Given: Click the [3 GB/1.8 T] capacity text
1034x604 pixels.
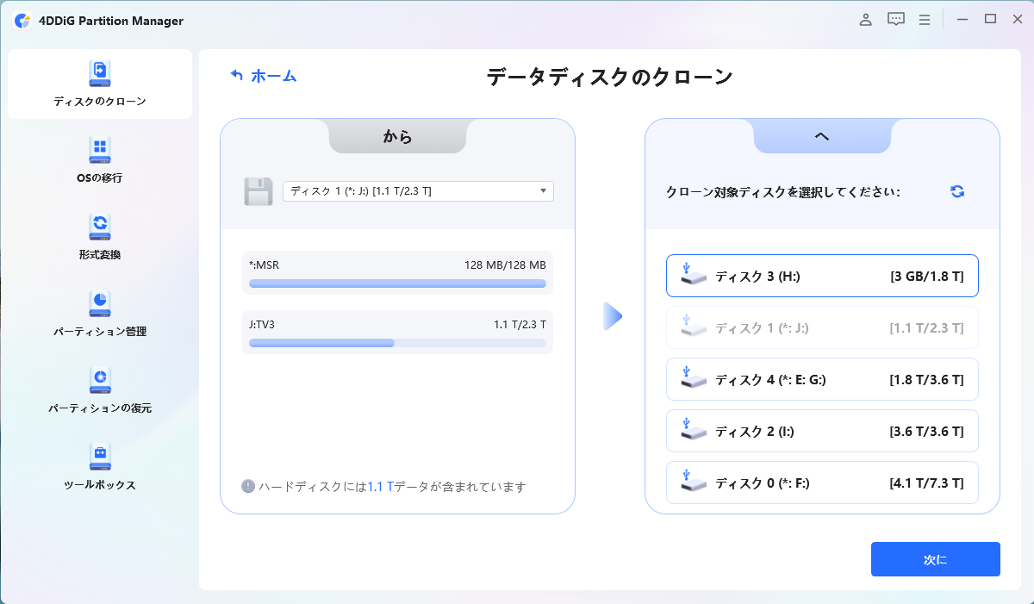Looking at the screenshot, I should 927,277.
